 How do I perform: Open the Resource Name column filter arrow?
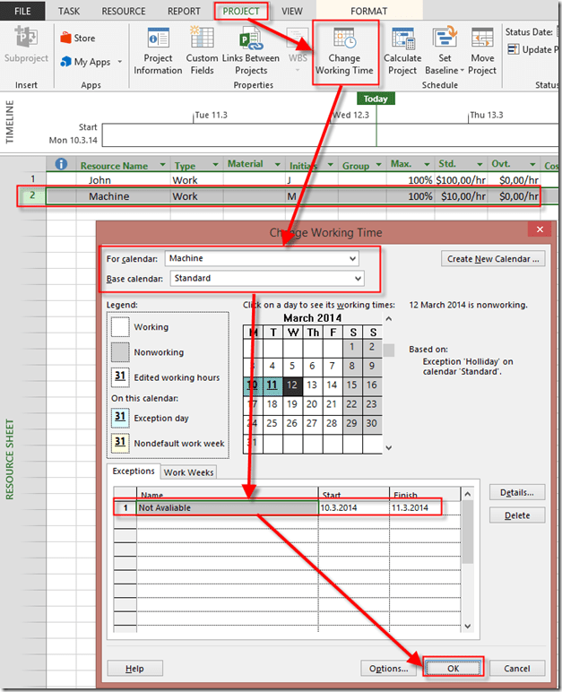pyautogui.click(x=162, y=165)
